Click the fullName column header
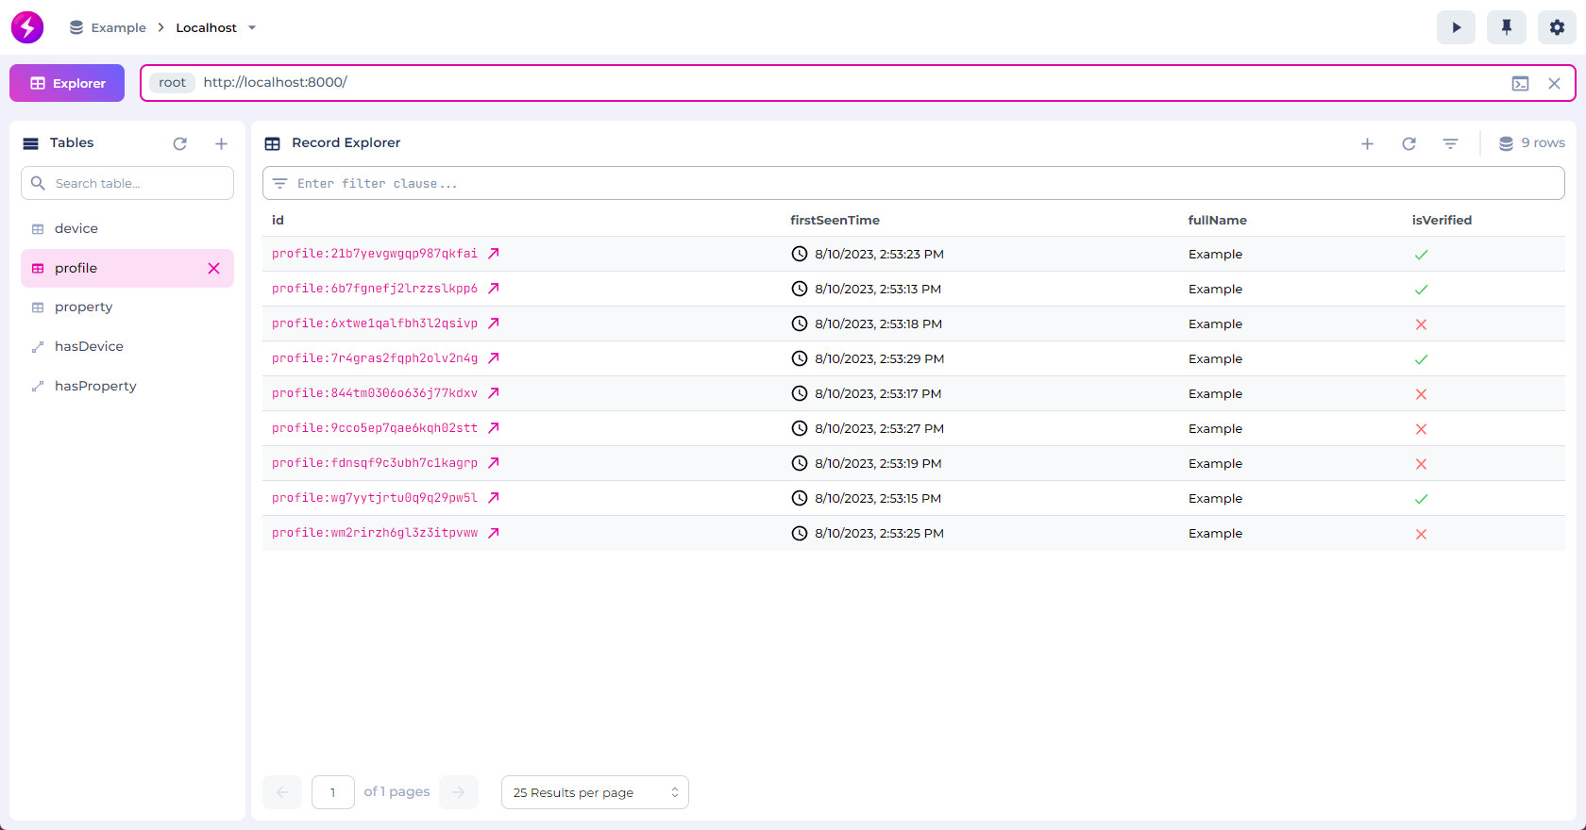The height and width of the screenshot is (830, 1586). (1217, 220)
